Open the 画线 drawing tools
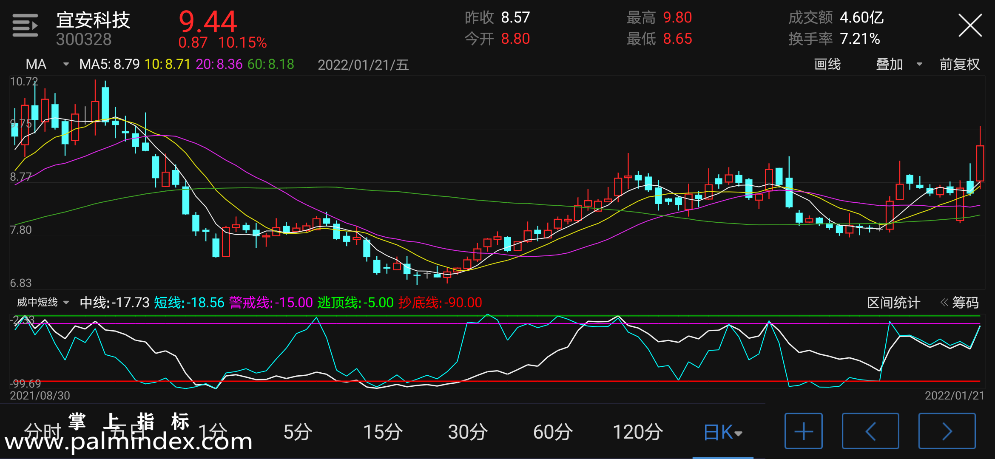The width and height of the screenshot is (995, 459). [827, 64]
